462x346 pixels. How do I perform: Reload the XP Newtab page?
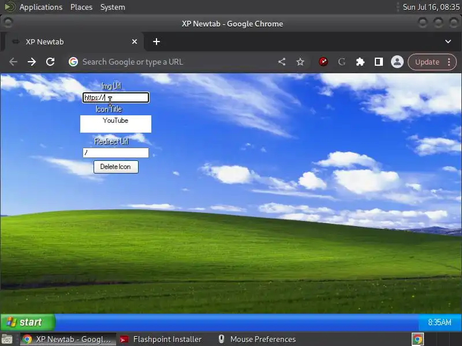pyautogui.click(x=50, y=62)
